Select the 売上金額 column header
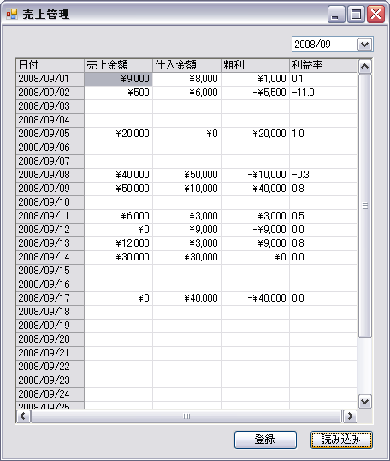Viewport: 390px width, 461px height. pyautogui.click(x=118, y=65)
